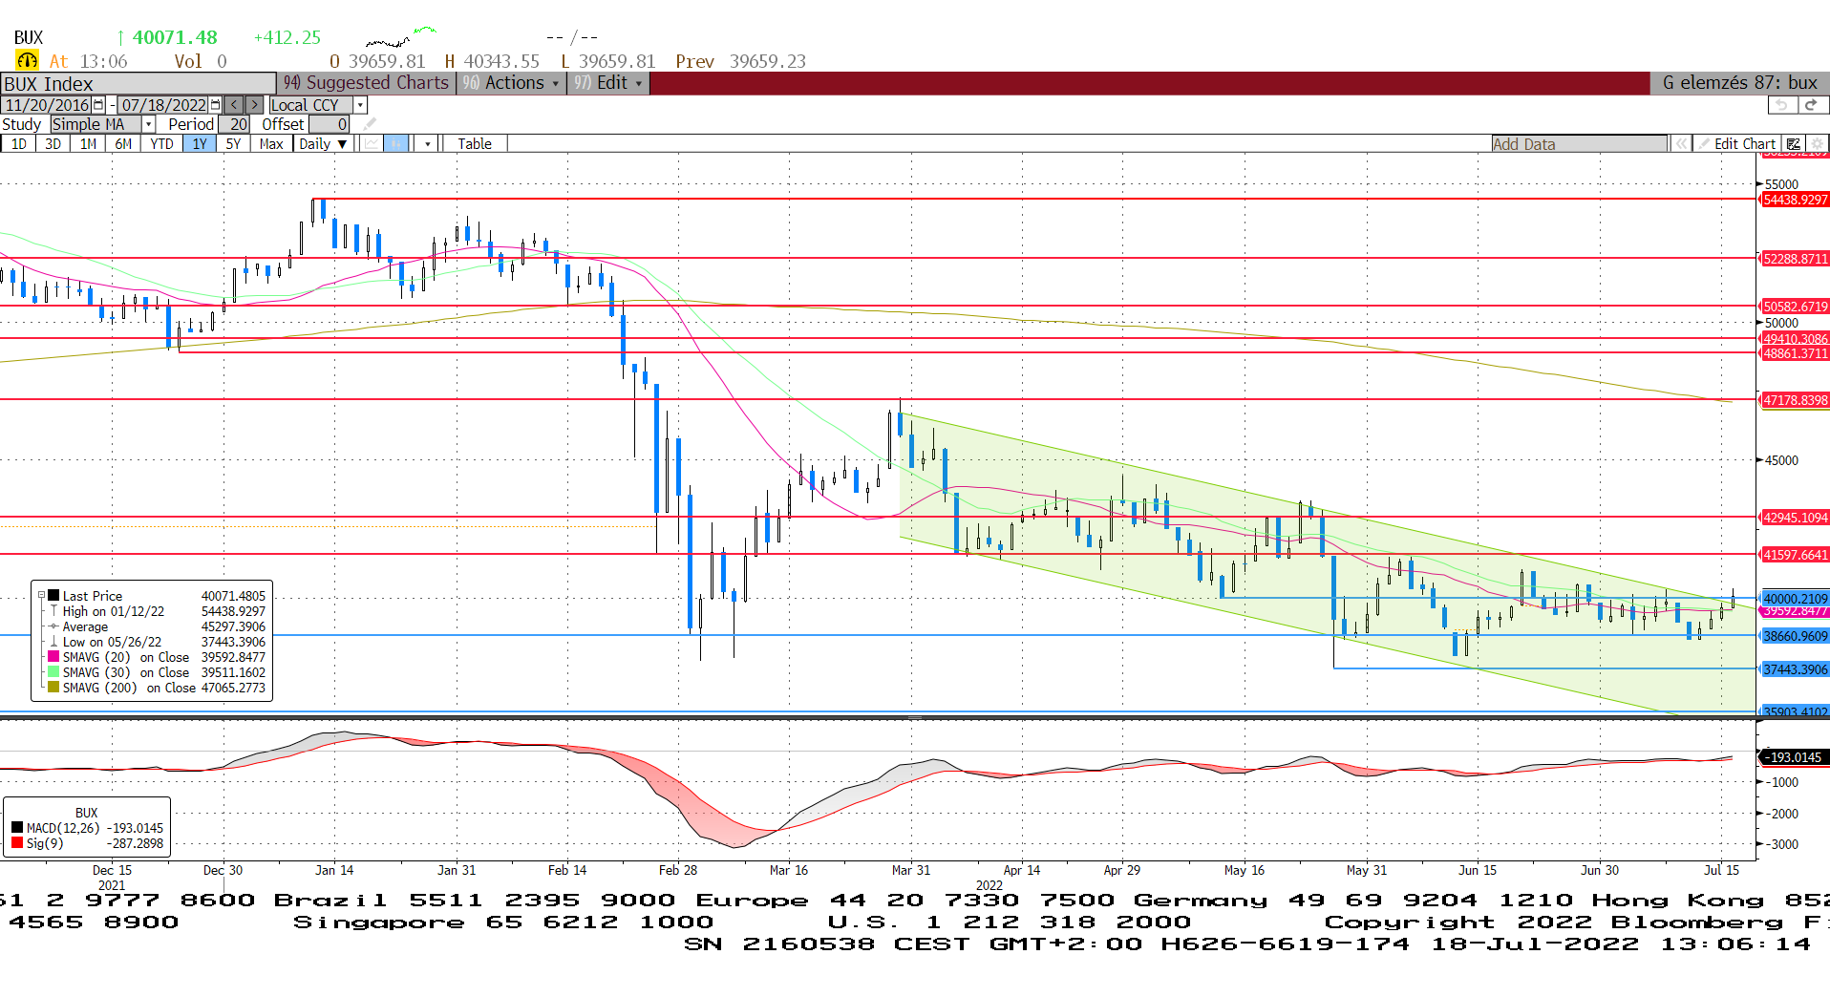The width and height of the screenshot is (1830, 997).
Task: Switch to line chart type icon
Action: pyautogui.click(x=372, y=144)
